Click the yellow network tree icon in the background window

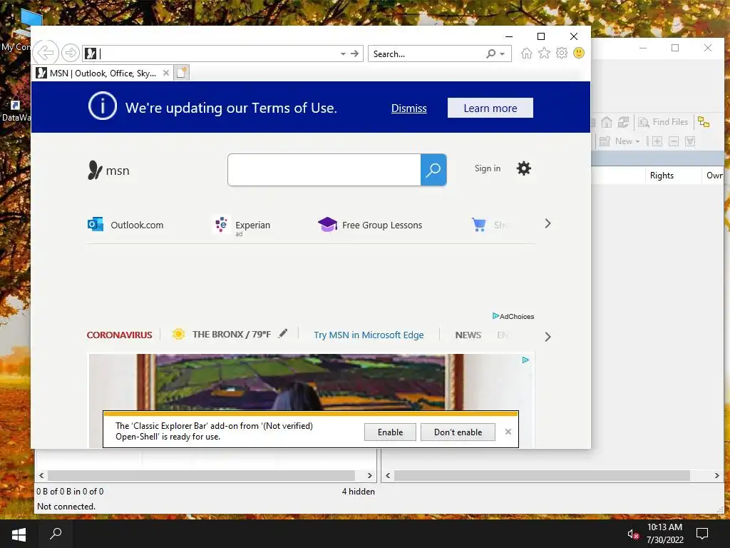[704, 122]
